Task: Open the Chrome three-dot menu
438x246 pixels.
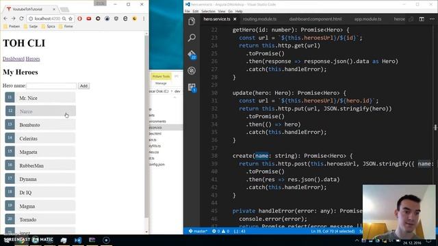Action: pos(144,18)
